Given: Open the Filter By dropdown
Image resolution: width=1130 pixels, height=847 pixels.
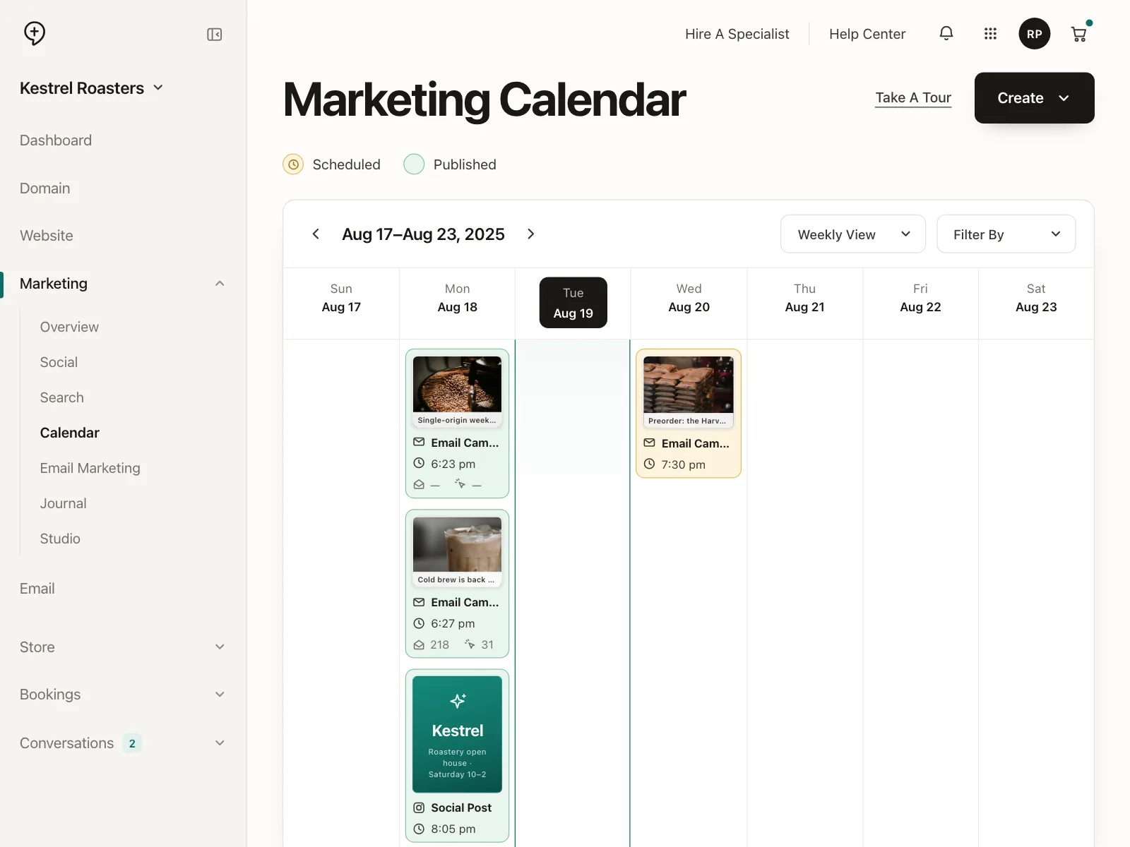Looking at the screenshot, I should click(x=1006, y=234).
